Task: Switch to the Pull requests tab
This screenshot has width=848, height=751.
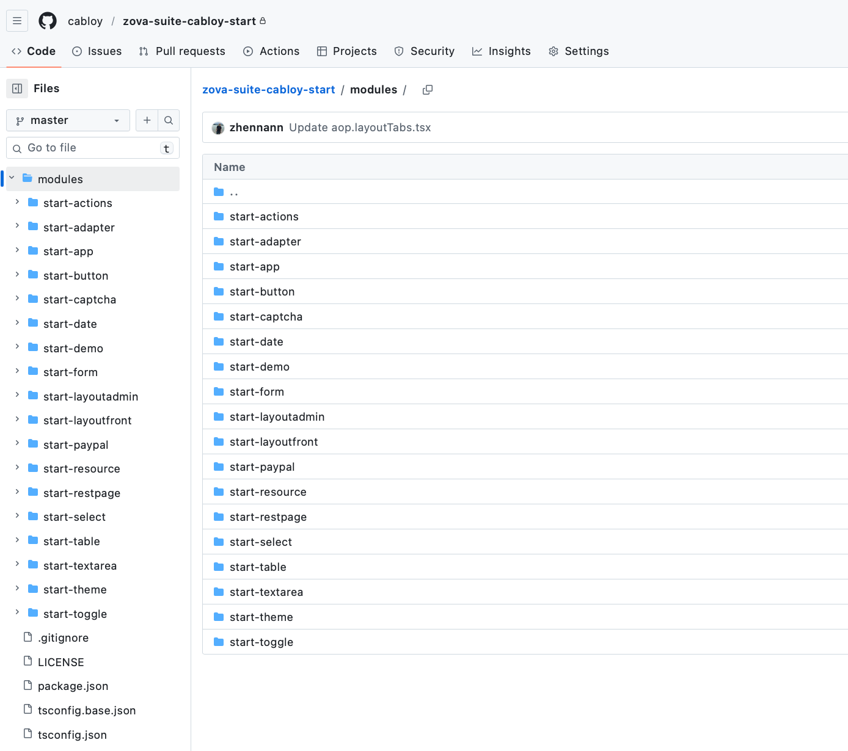Action: (182, 51)
